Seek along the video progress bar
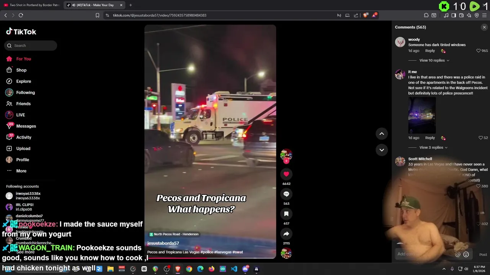The image size is (490, 275). point(210,258)
